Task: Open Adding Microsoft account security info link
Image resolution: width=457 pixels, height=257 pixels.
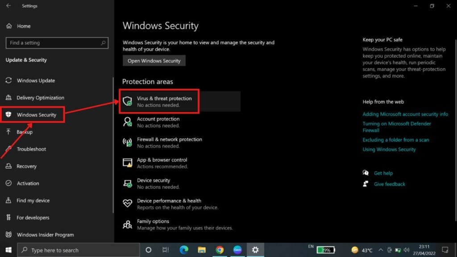Action: tap(405, 114)
